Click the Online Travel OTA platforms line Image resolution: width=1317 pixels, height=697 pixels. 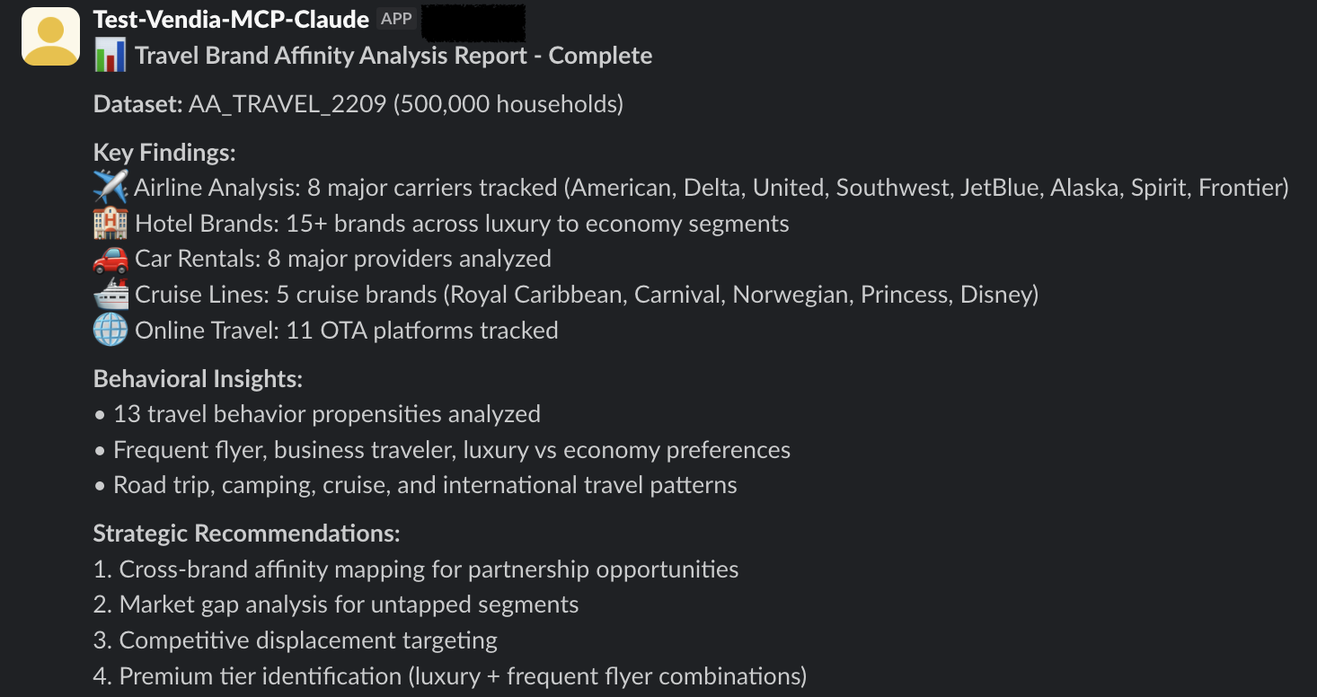pos(346,331)
